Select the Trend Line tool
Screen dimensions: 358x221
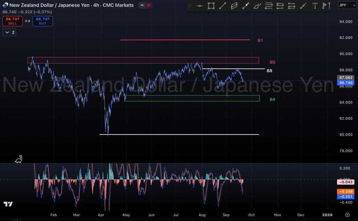point(223,6)
